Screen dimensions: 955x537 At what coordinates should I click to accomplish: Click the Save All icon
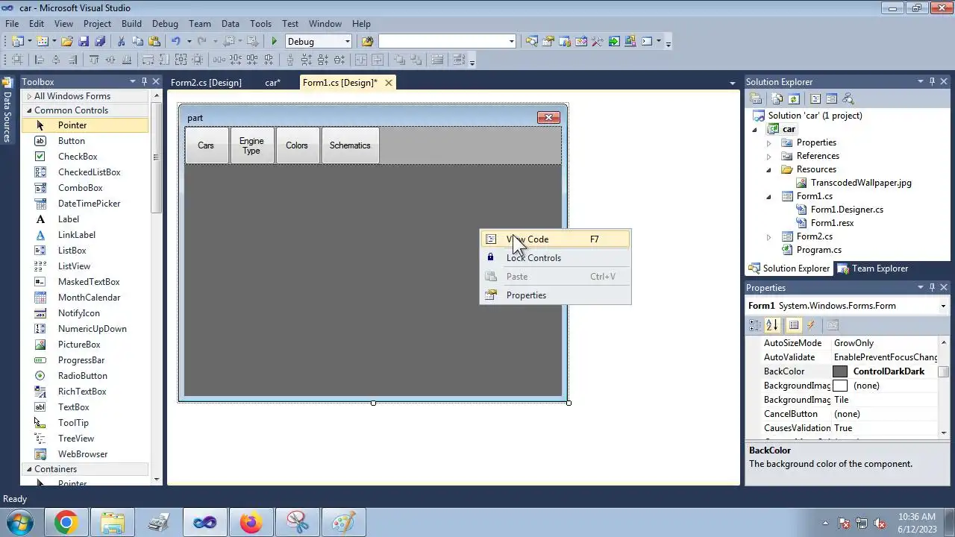pyautogui.click(x=100, y=41)
